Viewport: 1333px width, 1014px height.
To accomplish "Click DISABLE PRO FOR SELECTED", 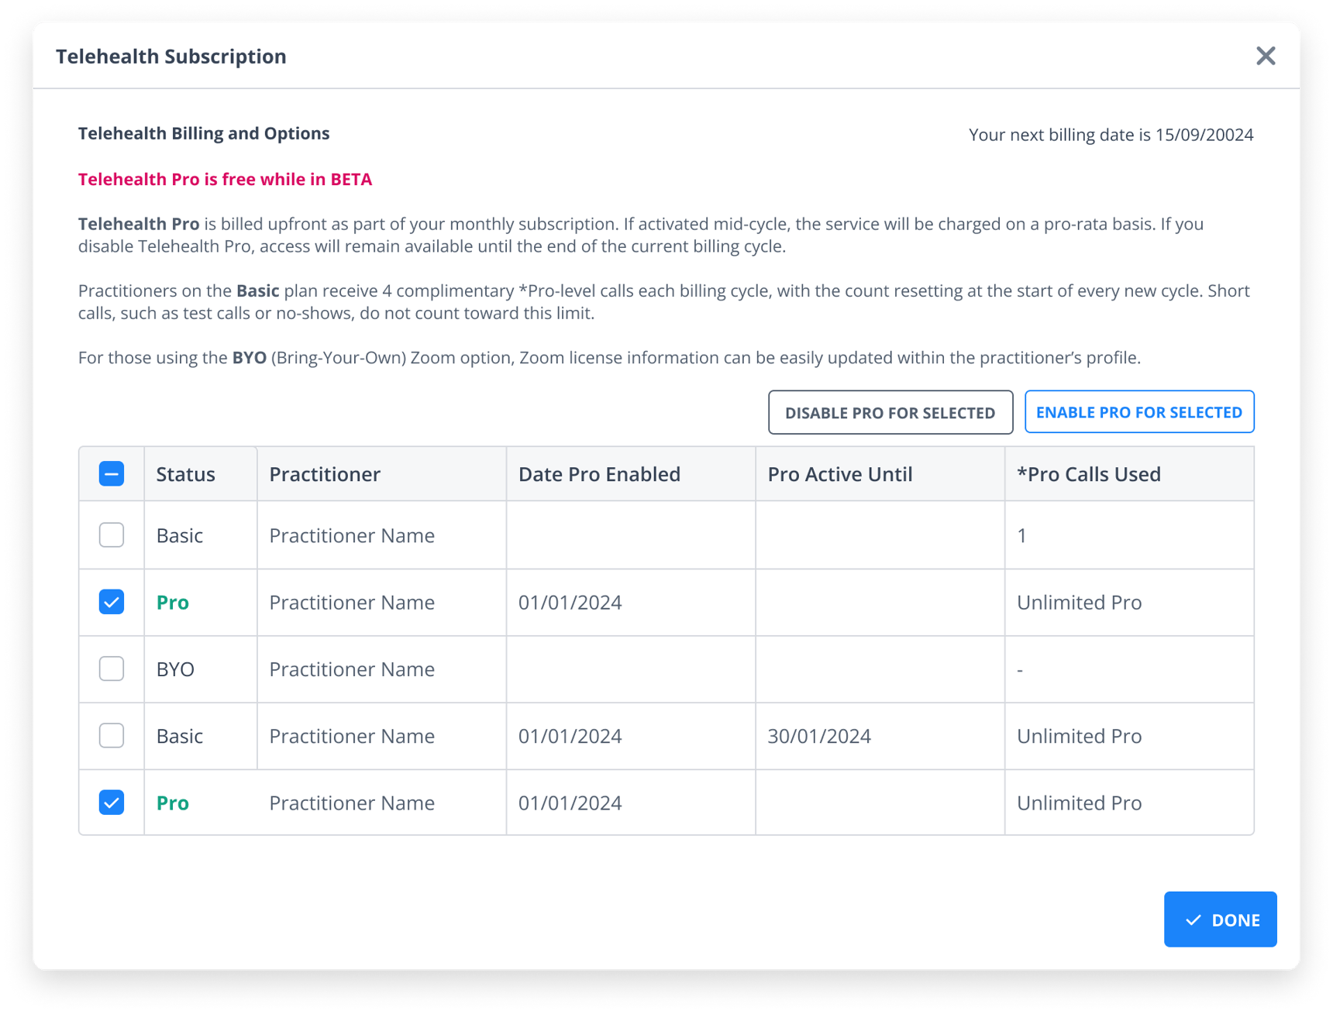I will point(890,412).
